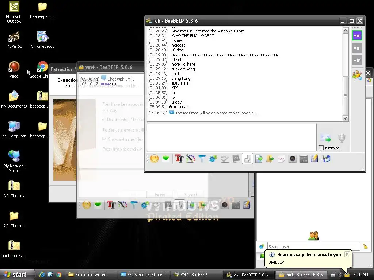This screenshot has height=280, width=374.
Task: Click the 'New message from vm4 to you' balloon text
Action: pos(309,255)
